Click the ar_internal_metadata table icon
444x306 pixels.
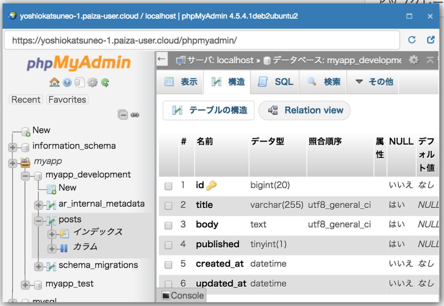coord(51,204)
